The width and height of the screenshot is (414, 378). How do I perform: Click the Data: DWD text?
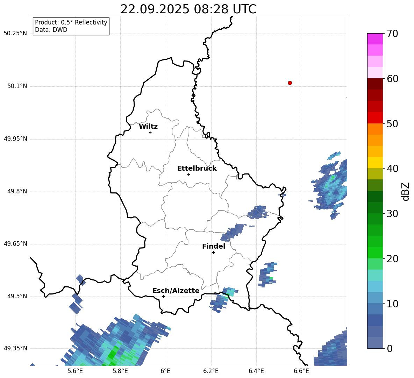tap(51, 30)
